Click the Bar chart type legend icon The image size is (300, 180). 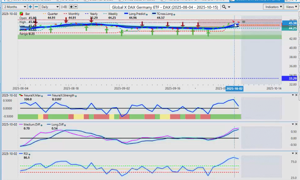[x=21, y=14]
